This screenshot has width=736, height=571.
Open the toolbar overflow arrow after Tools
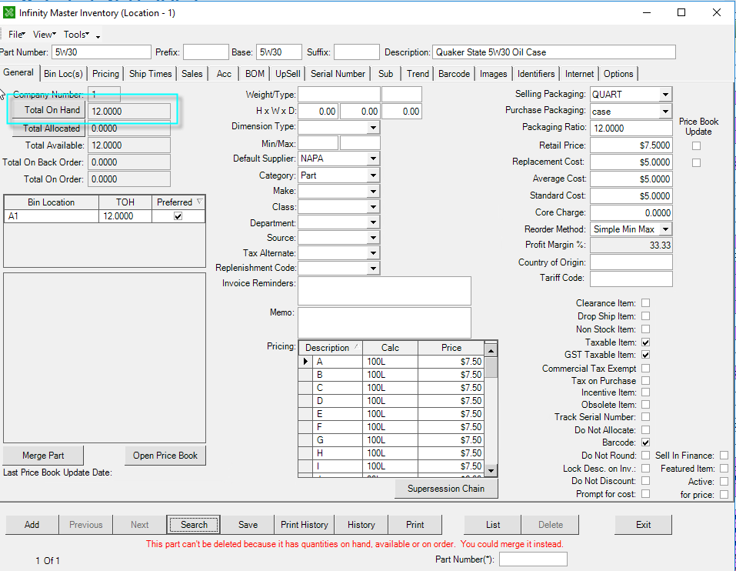pos(98,37)
